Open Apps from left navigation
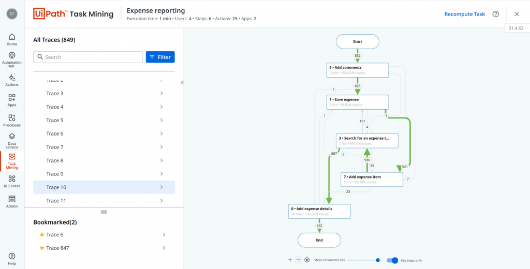Image resolution: width=530 pixels, height=269 pixels. [x=12, y=100]
